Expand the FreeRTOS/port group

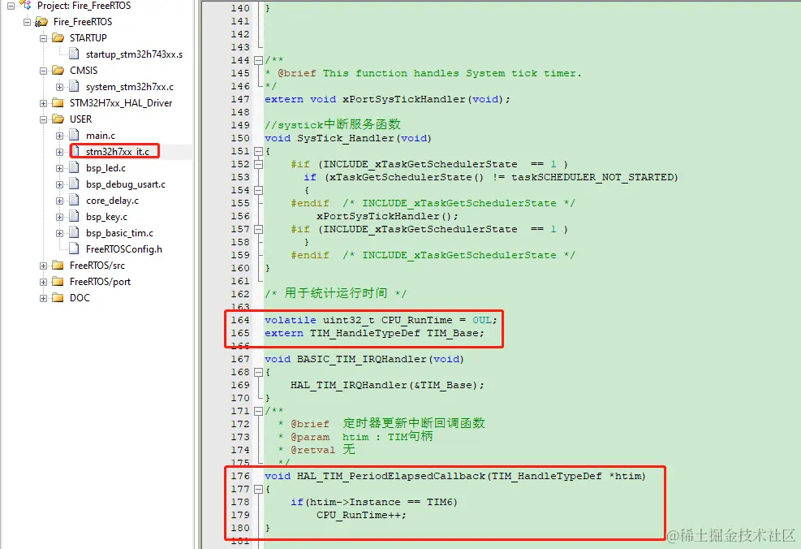pyautogui.click(x=44, y=282)
